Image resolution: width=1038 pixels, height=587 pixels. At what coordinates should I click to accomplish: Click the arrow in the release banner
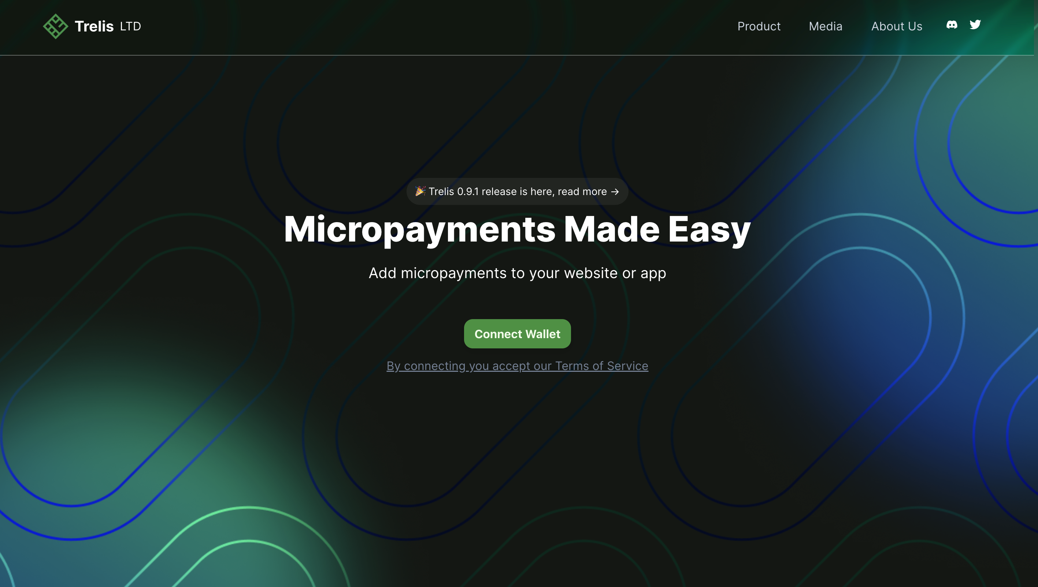615,192
